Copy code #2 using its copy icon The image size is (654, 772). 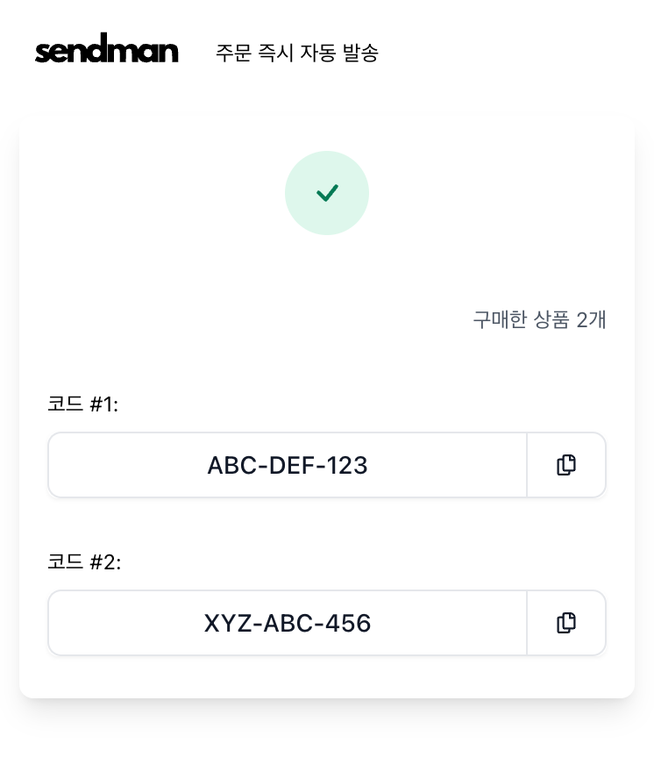pos(566,623)
